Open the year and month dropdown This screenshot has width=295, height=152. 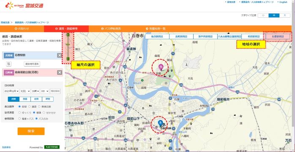coord(11,91)
